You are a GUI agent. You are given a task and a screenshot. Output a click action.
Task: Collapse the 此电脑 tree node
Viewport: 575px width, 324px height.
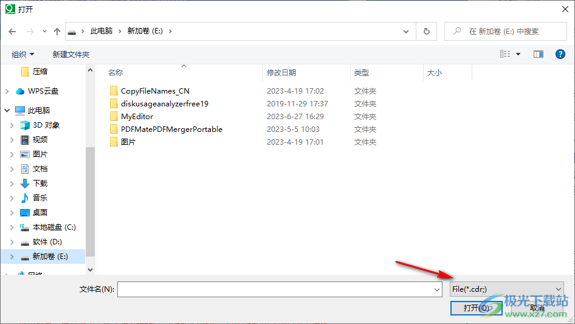click(7, 110)
